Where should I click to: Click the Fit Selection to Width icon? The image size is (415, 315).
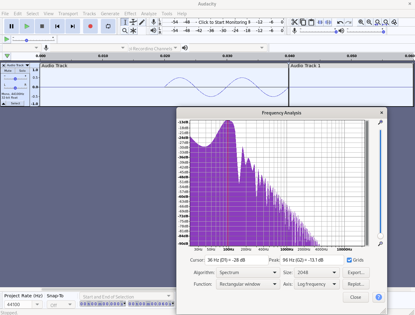tap(378, 22)
